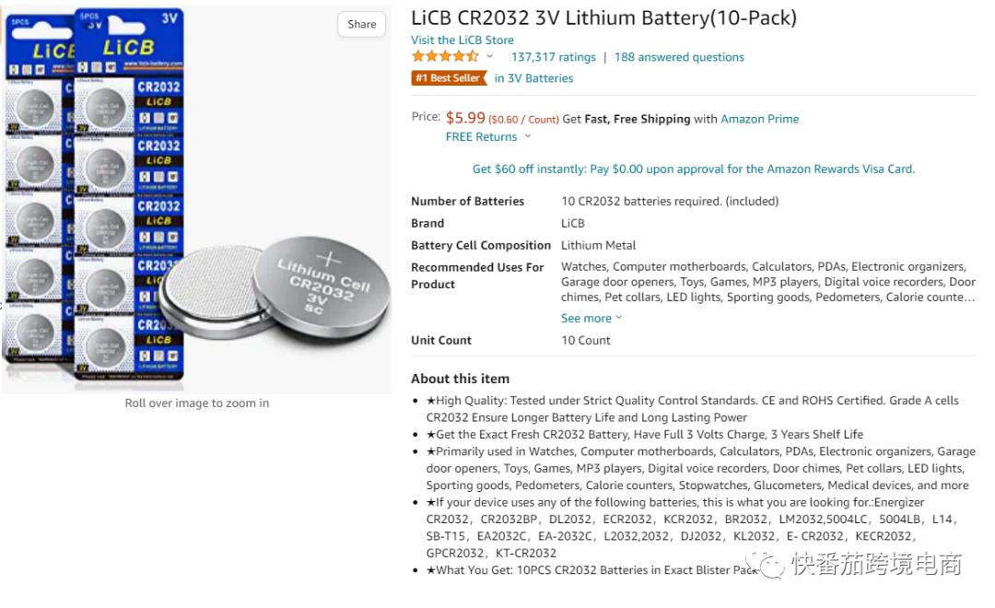Expand the FREE Returns dropdown
995x608 pixels.
pyautogui.click(x=481, y=136)
